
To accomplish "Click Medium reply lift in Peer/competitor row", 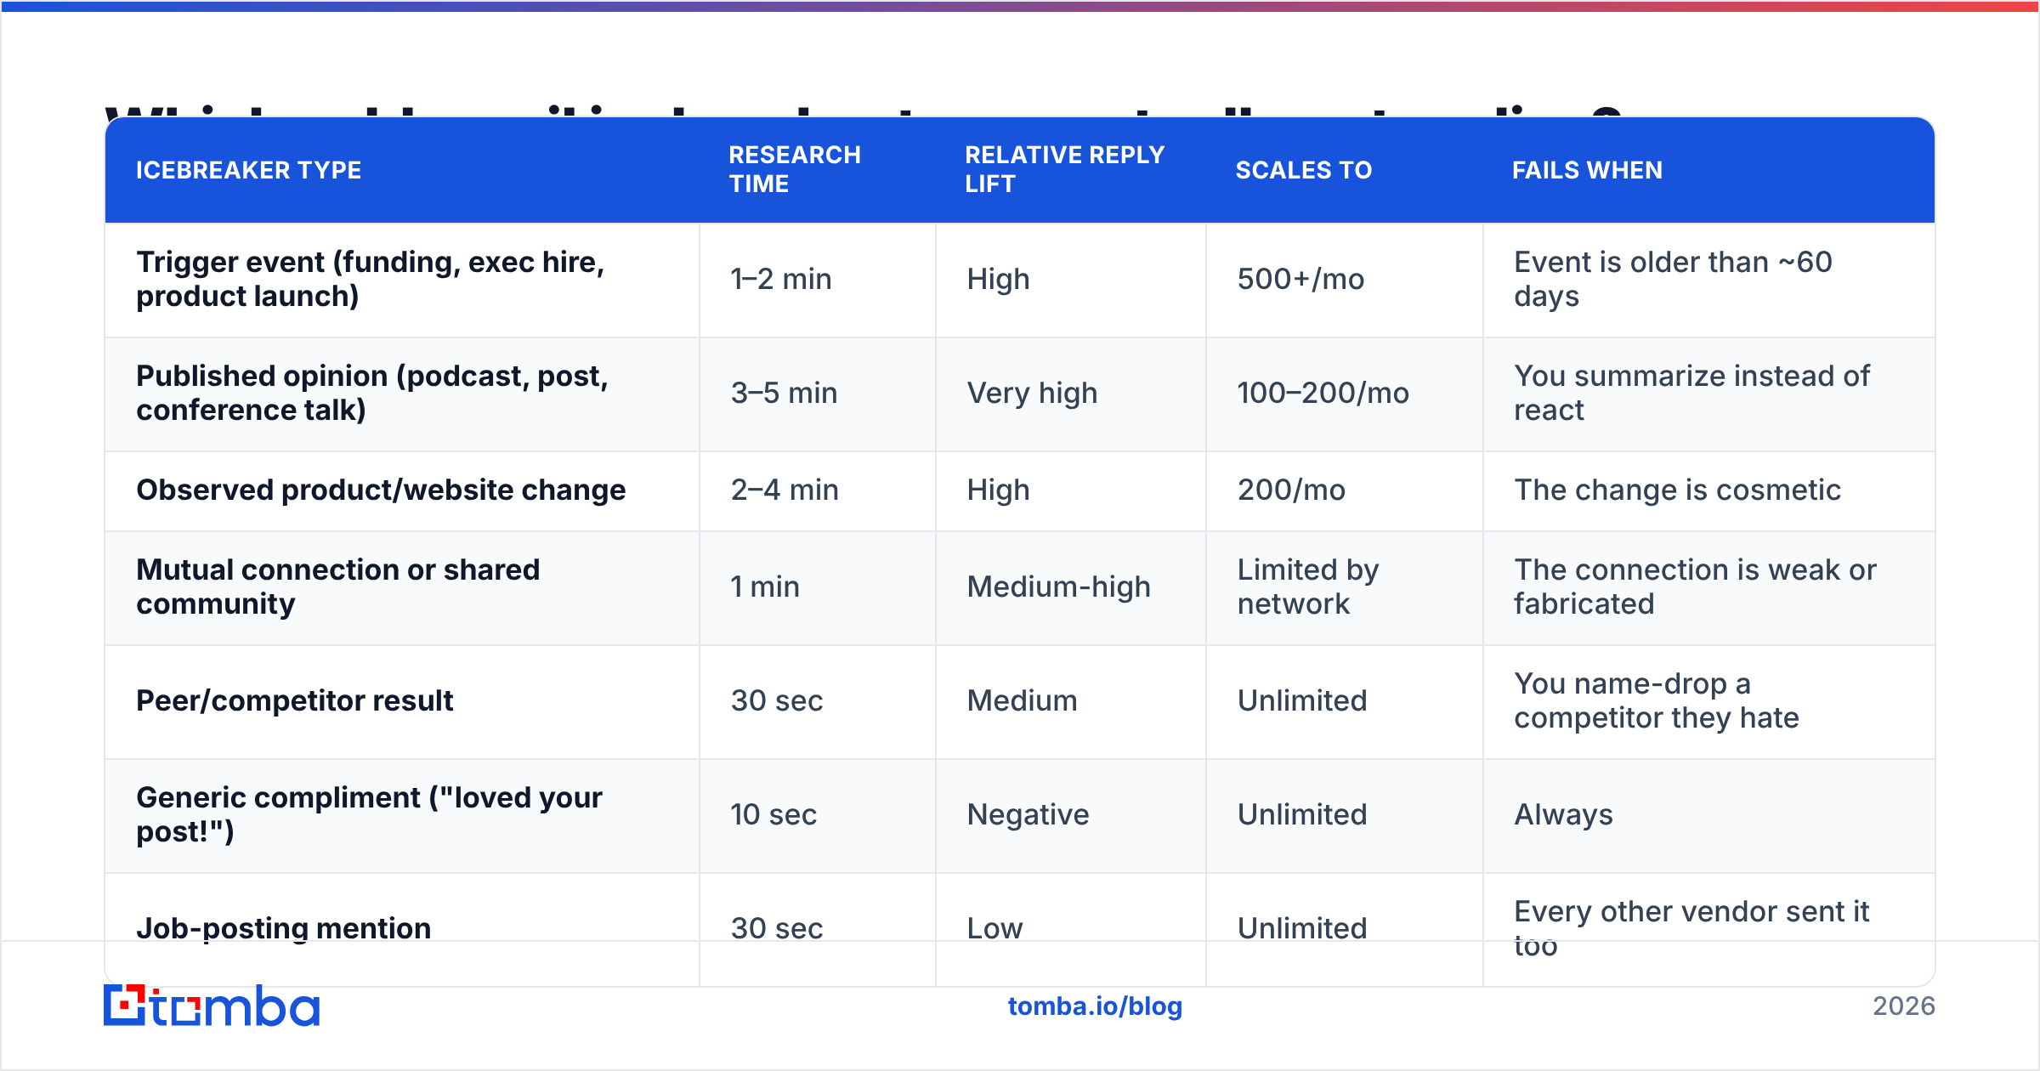I will click(x=1022, y=700).
